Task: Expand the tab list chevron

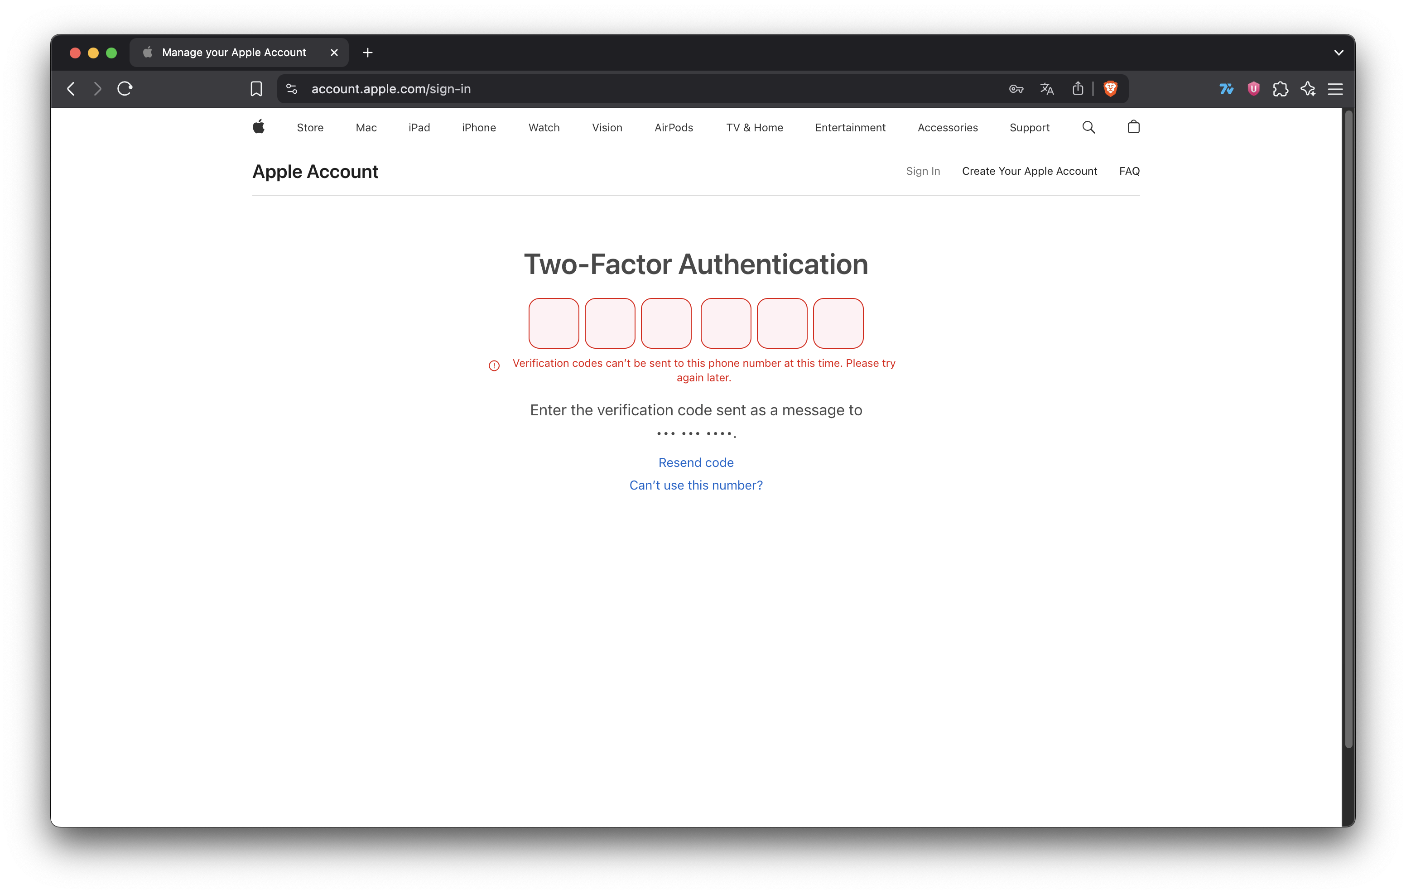Action: coord(1338,53)
